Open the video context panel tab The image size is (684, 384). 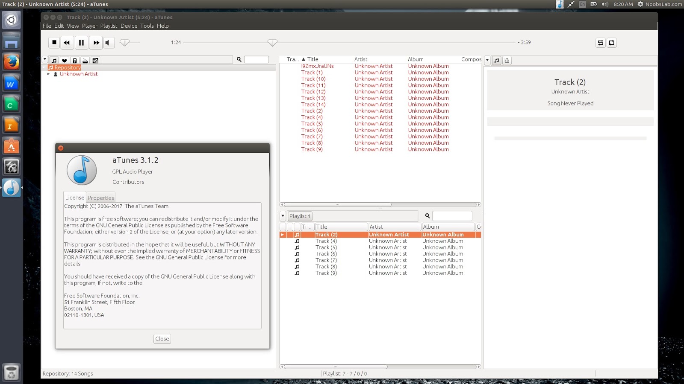507,60
